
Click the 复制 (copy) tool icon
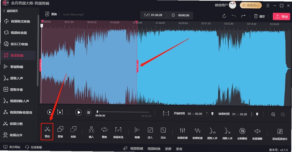pos(60,132)
